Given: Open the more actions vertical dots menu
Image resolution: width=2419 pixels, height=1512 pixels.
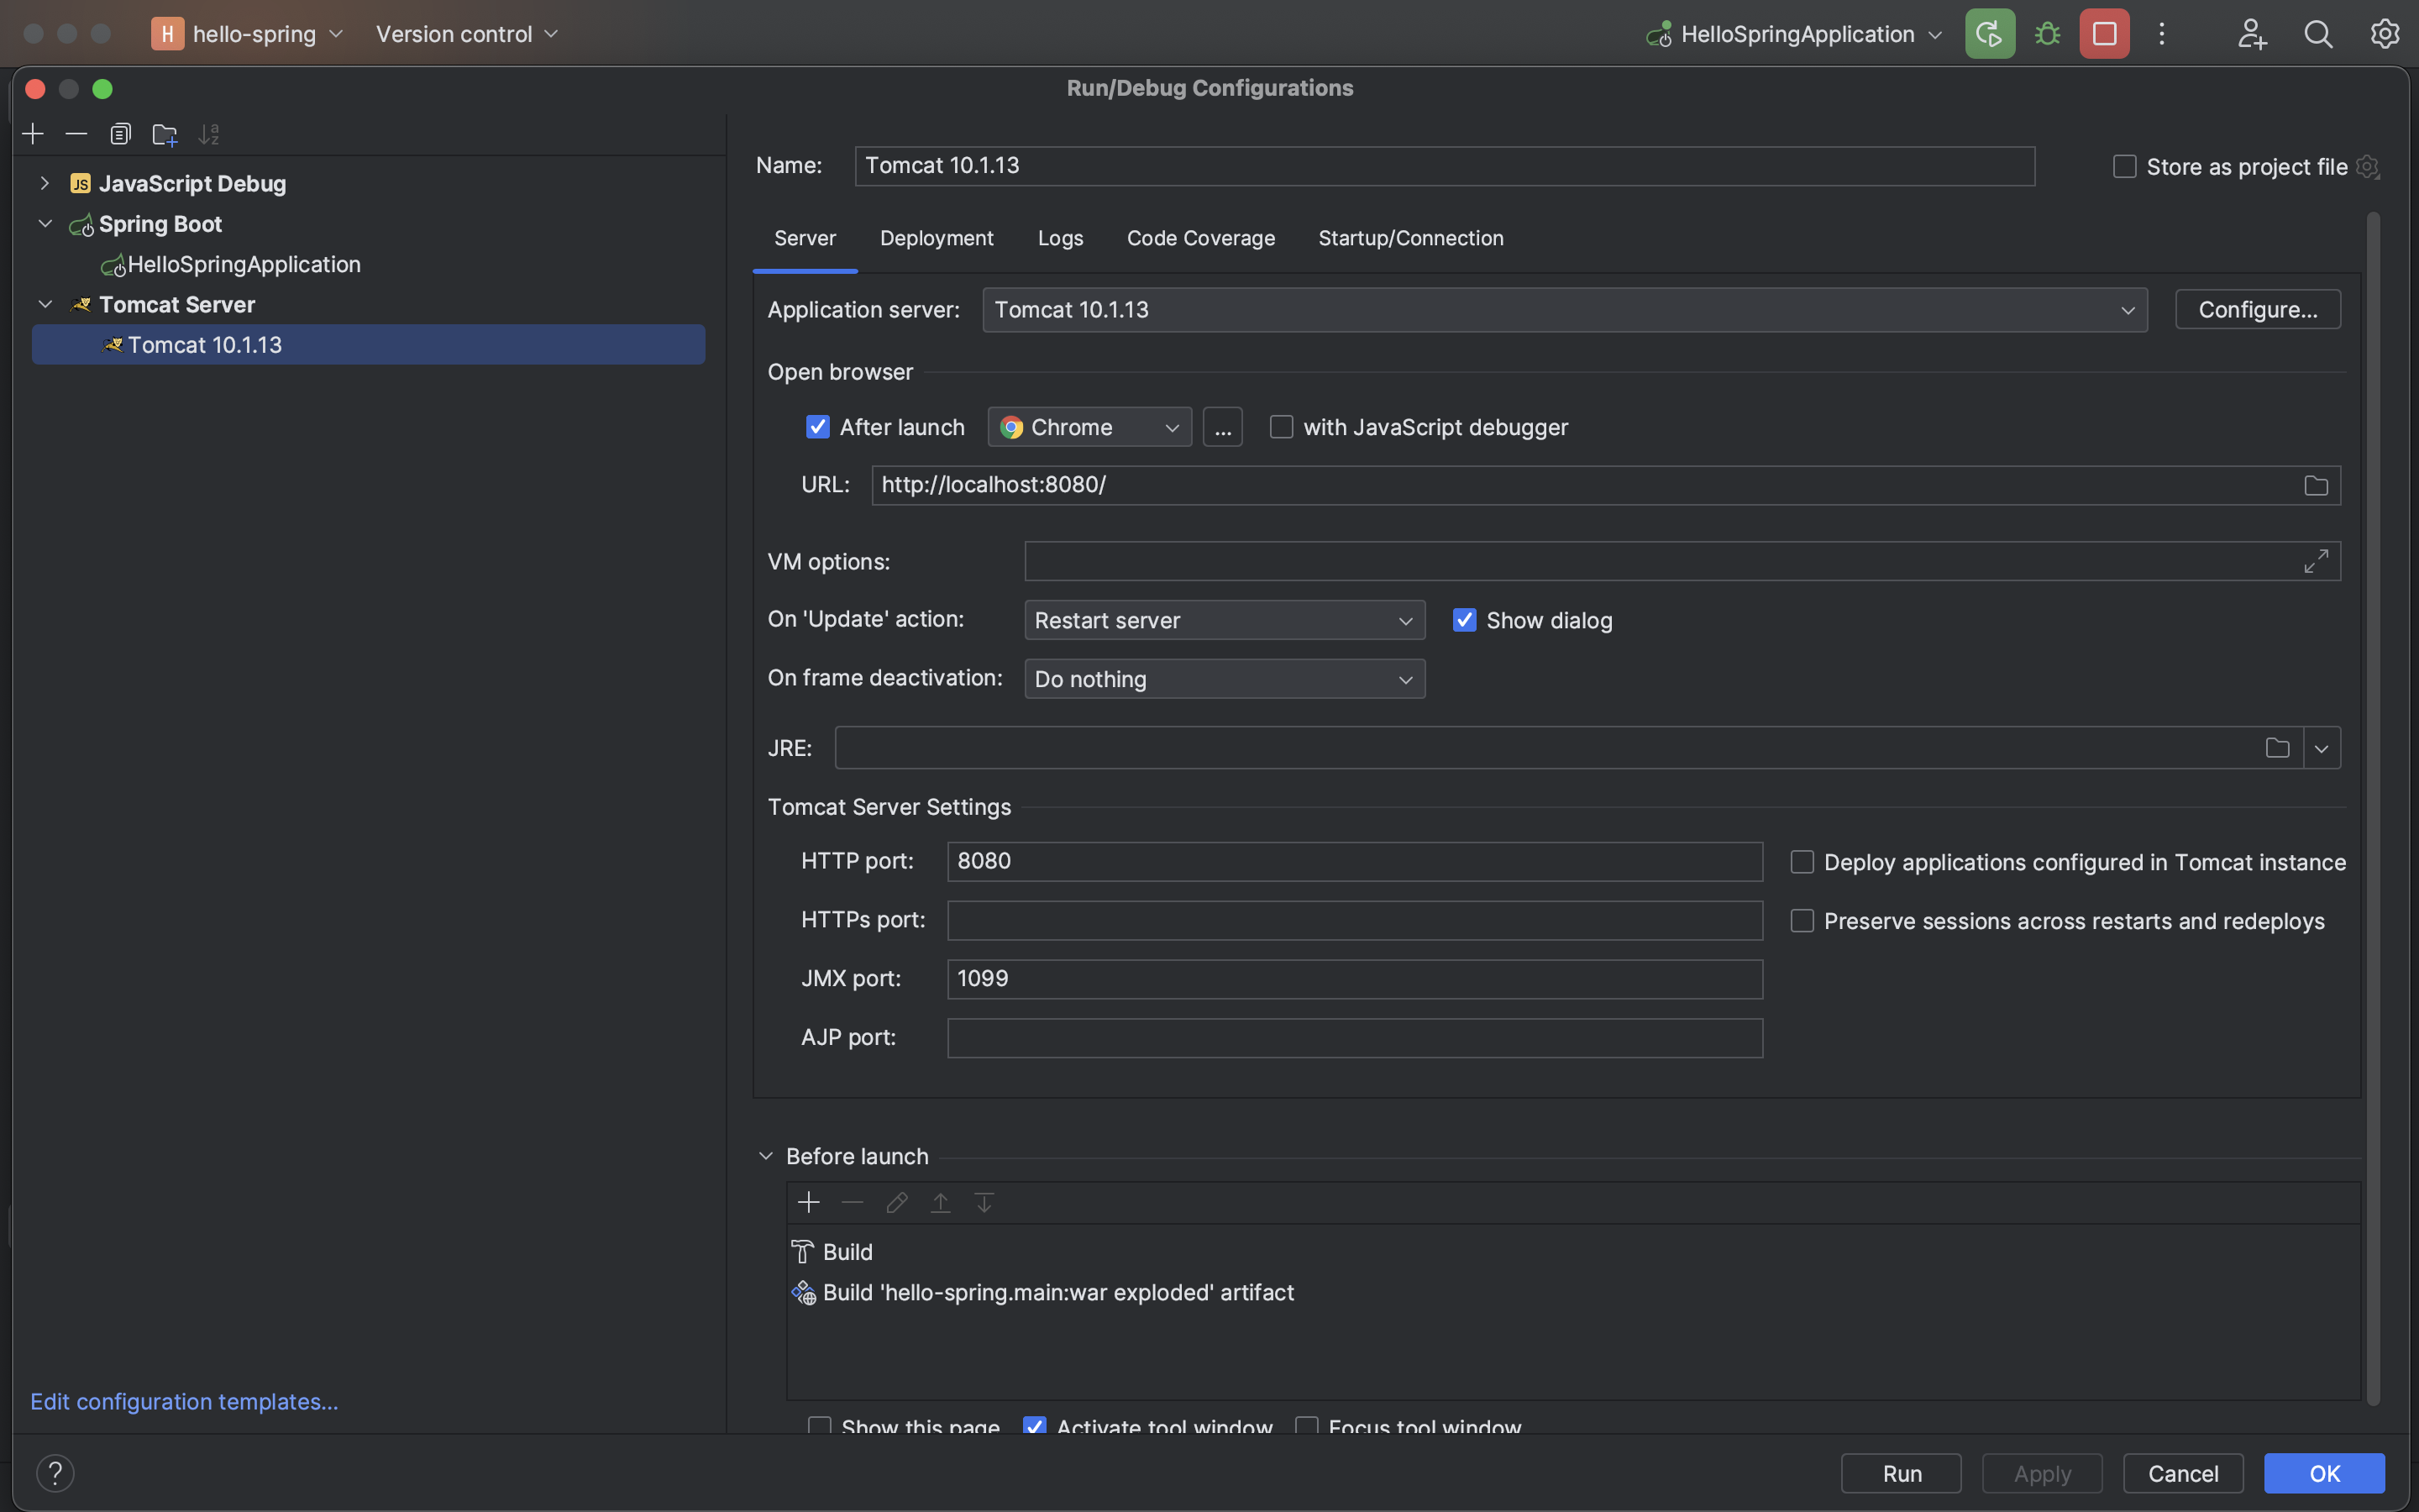Looking at the screenshot, I should (x=2161, y=34).
